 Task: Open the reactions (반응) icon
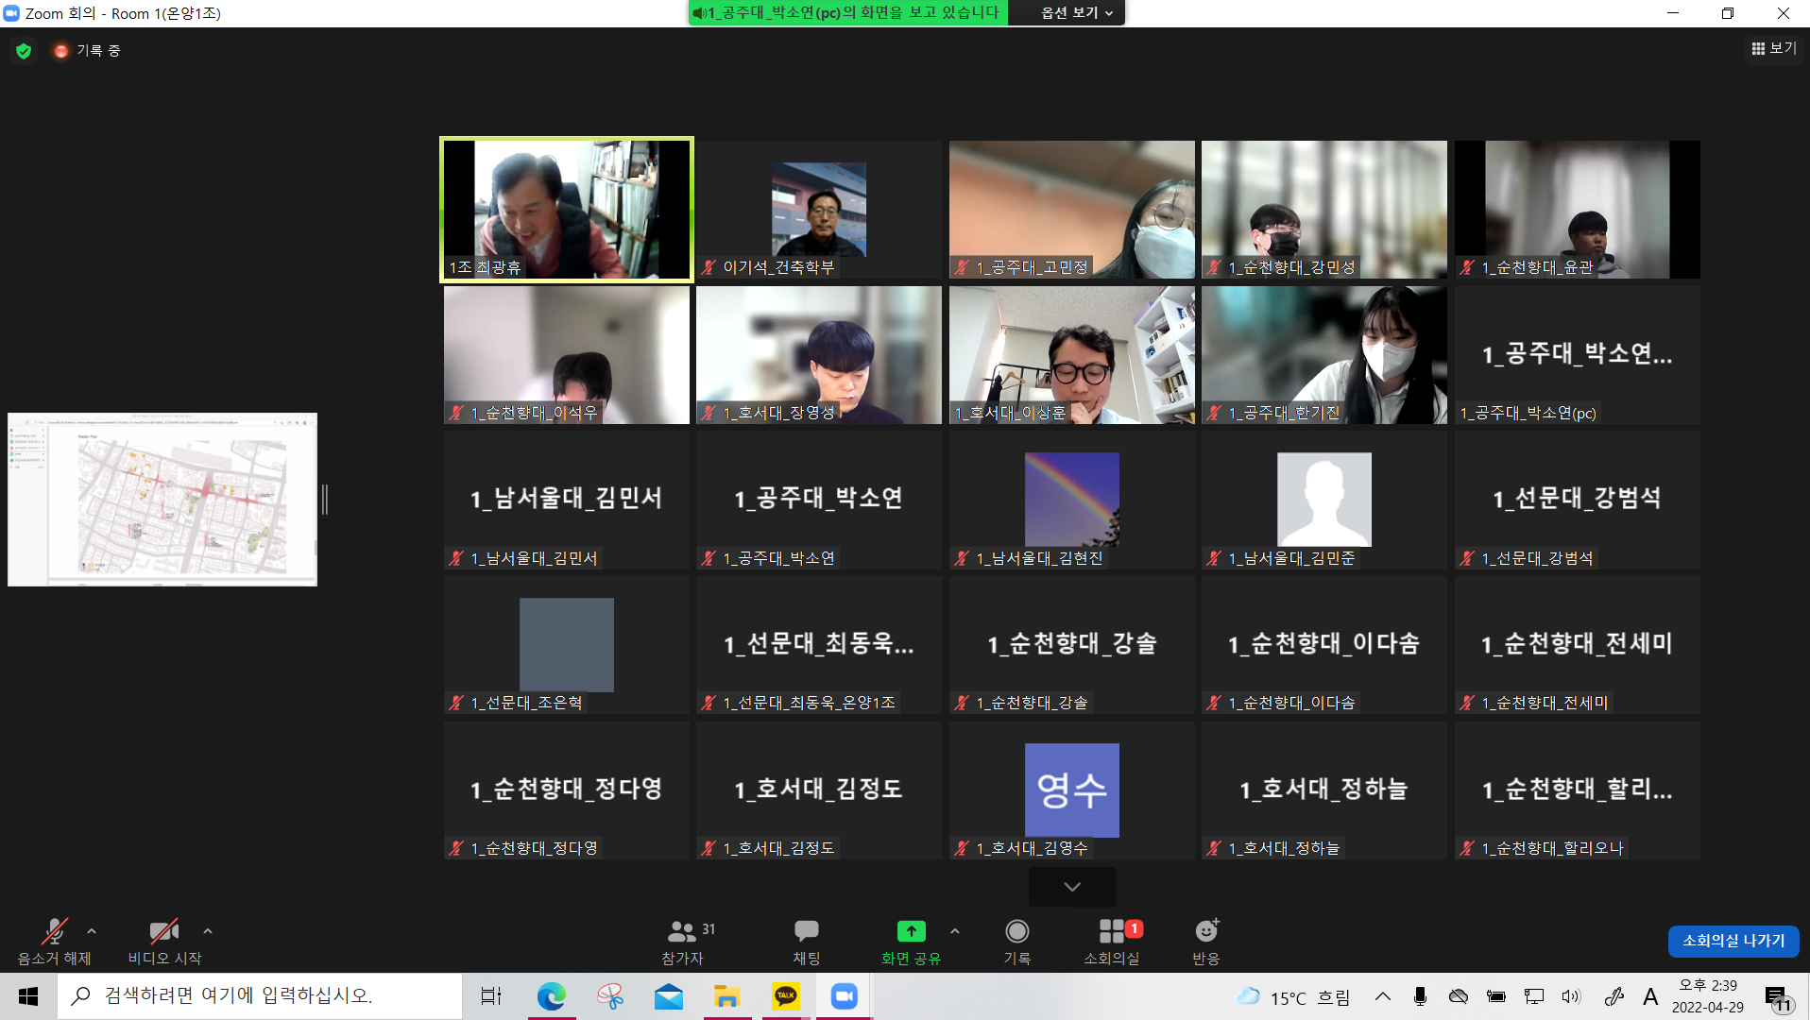point(1205,931)
